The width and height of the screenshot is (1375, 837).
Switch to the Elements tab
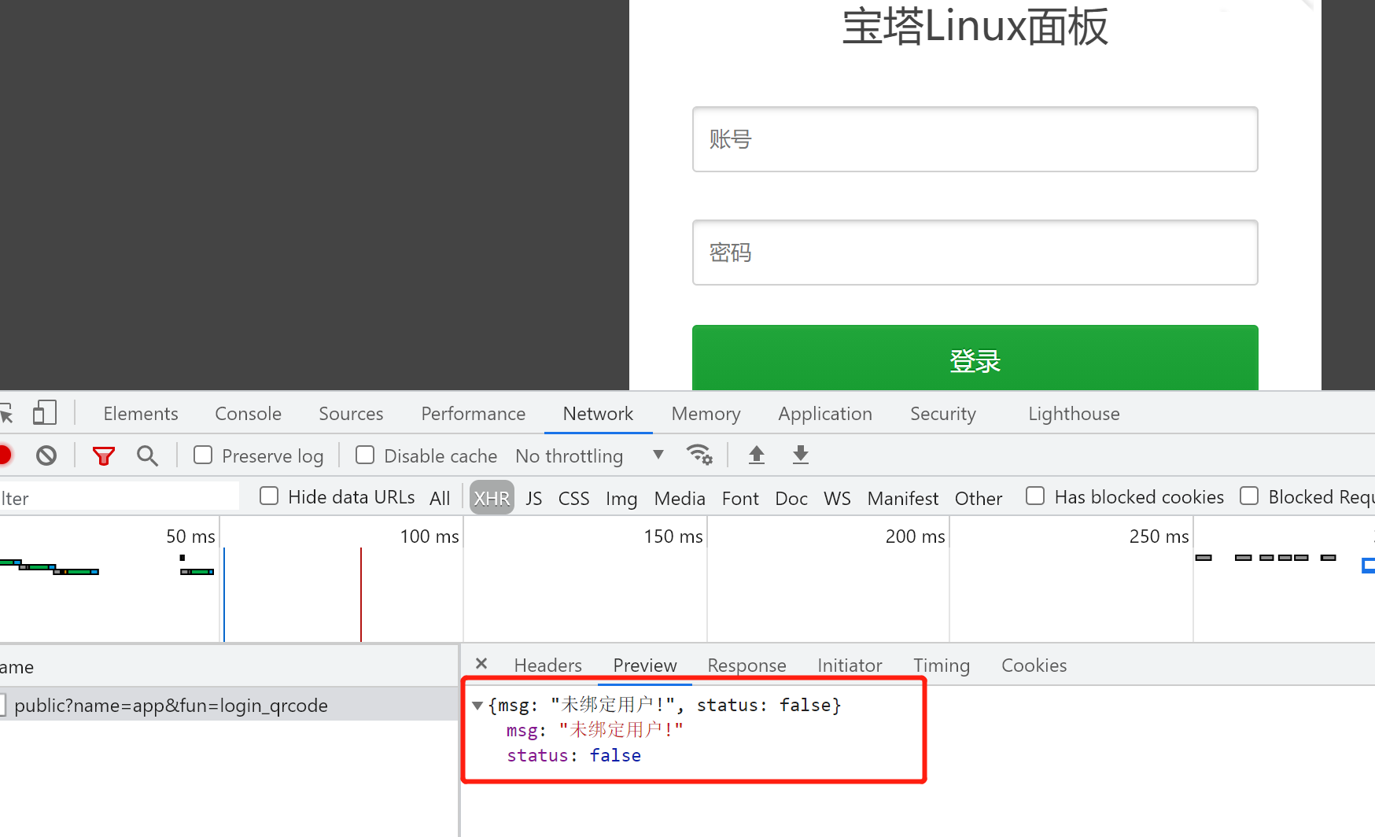pos(141,414)
